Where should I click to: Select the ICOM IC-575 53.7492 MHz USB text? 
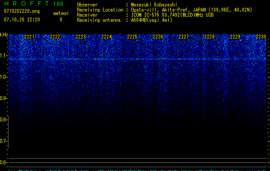pos(172,15)
